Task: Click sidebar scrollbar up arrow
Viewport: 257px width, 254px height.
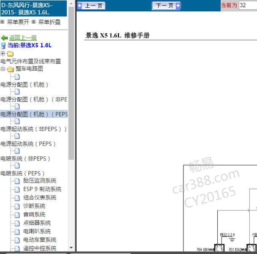Action: click(x=71, y=3)
